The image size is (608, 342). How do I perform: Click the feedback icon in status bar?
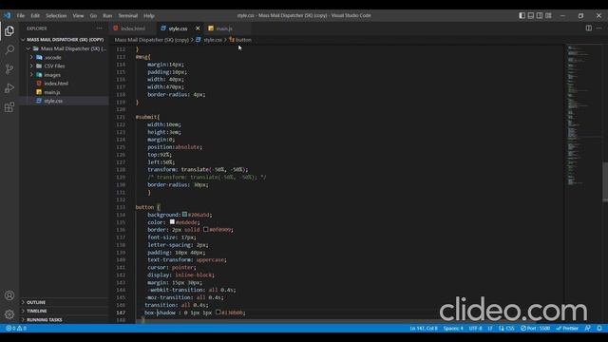coord(588,328)
